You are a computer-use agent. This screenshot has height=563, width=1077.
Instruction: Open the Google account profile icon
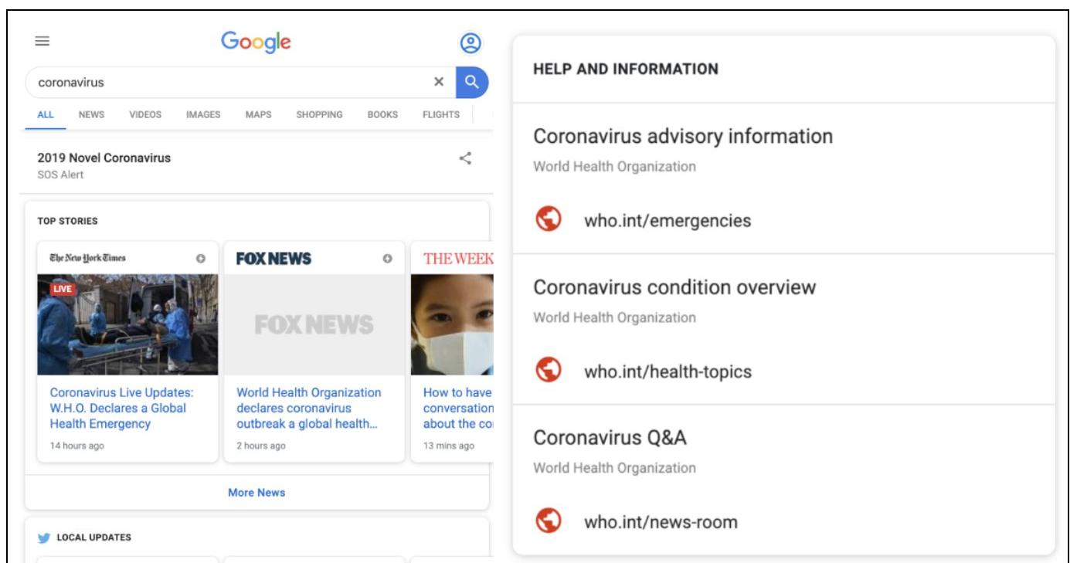(x=471, y=44)
